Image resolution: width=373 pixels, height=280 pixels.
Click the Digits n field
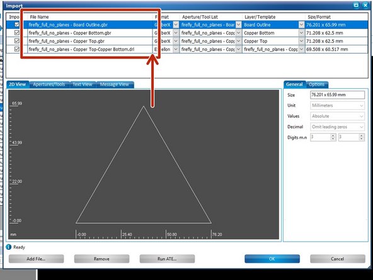(x=348, y=137)
